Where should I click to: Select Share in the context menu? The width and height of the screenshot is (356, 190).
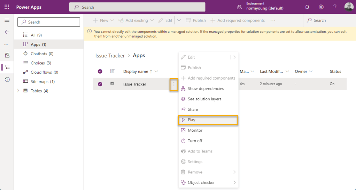(208, 109)
